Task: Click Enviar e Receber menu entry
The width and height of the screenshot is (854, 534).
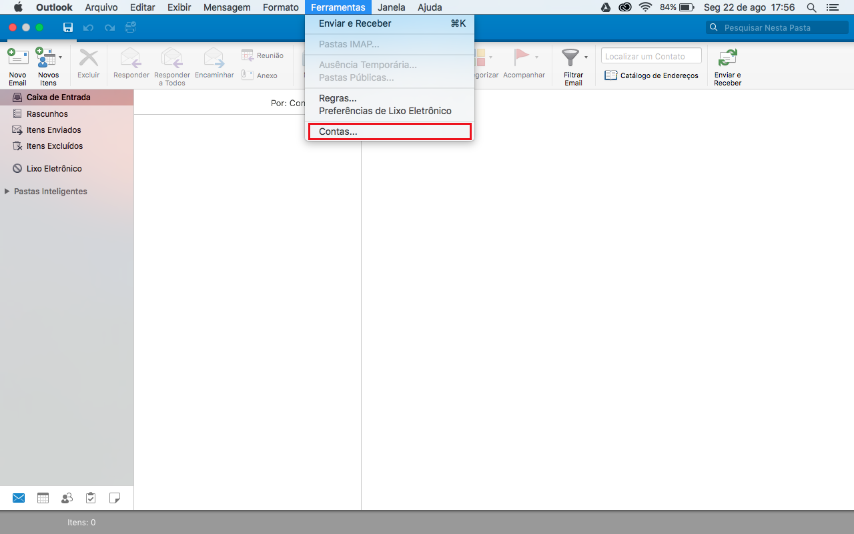Action: point(355,23)
